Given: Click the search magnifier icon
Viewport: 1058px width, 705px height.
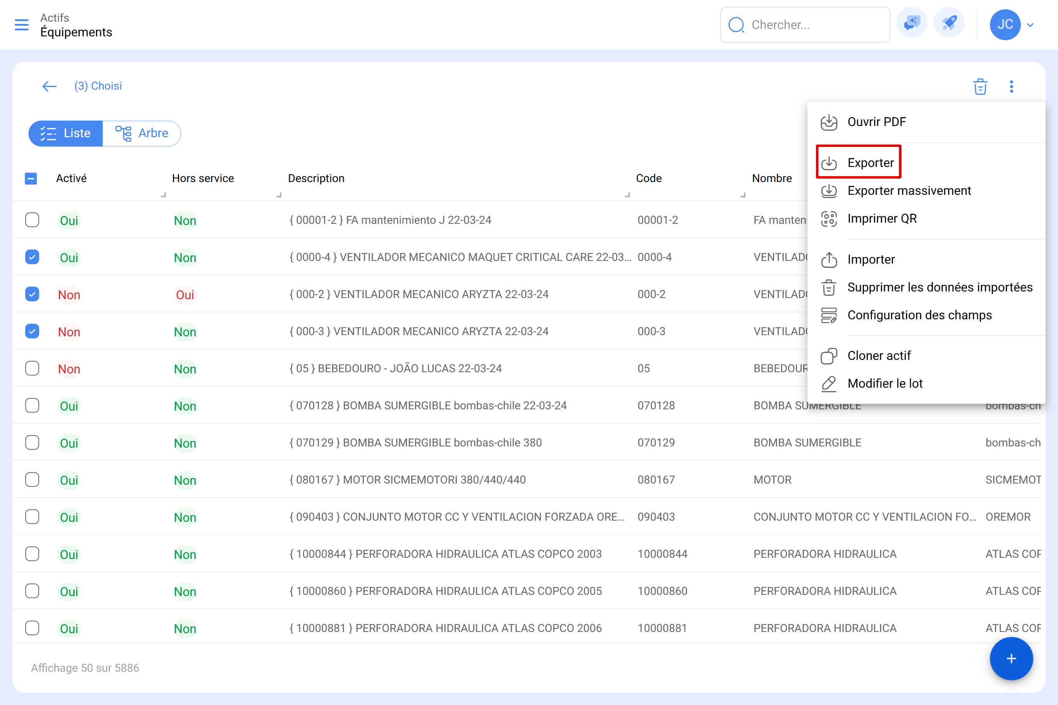Looking at the screenshot, I should tap(736, 25).
